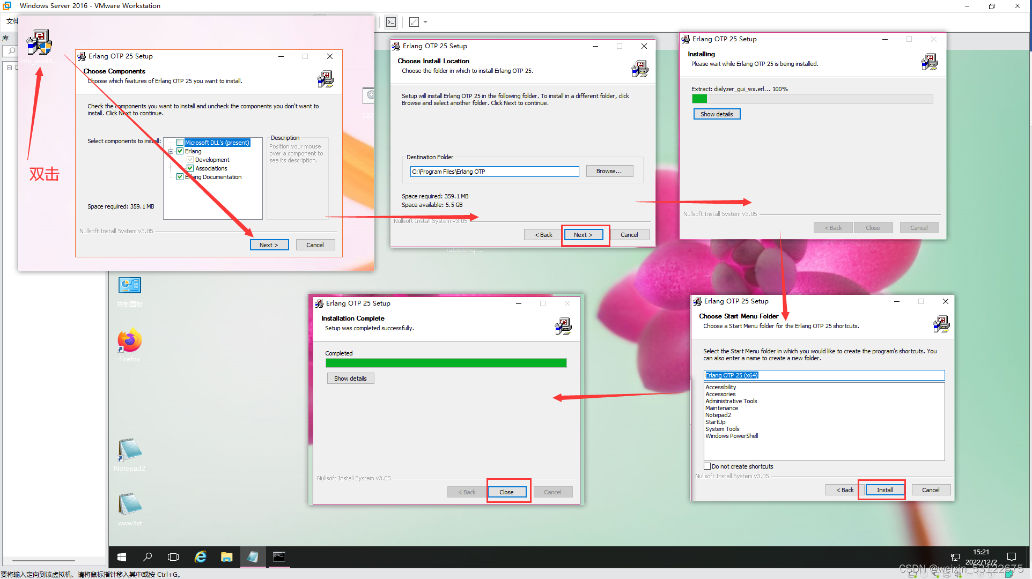Click the terminal icon in VMware's toolbar
This screenshot has height=579, width=1032.
tap(390, 21)
